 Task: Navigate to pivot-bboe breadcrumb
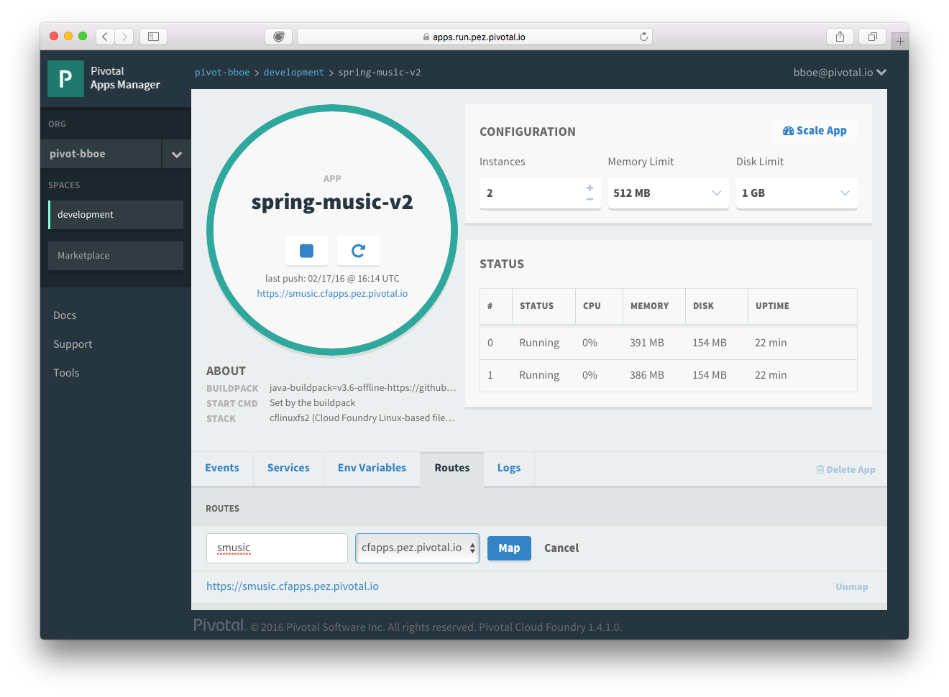[x=222, y=73]
